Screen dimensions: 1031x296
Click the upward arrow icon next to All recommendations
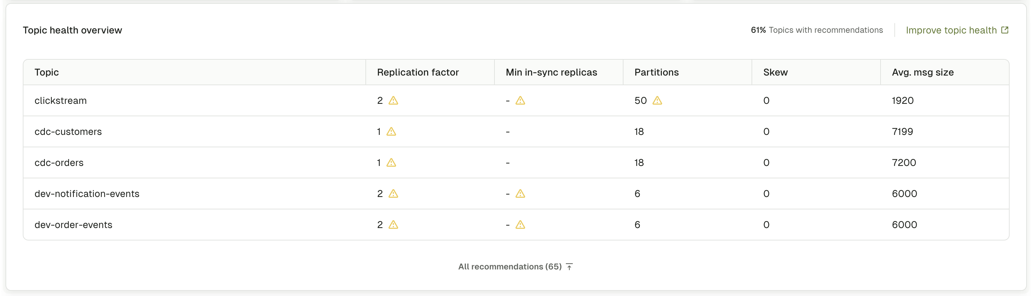pos(570,266)
